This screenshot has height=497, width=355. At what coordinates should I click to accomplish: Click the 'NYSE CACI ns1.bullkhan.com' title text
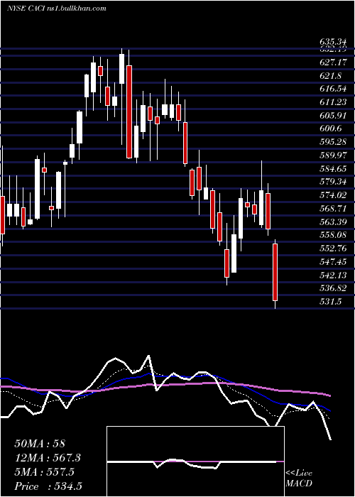point(56,9)
